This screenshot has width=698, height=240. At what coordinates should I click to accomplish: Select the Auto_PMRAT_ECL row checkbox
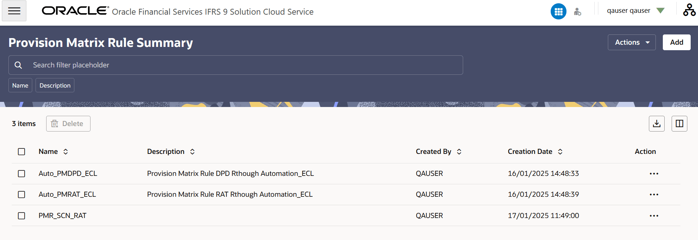click(22, 195)
